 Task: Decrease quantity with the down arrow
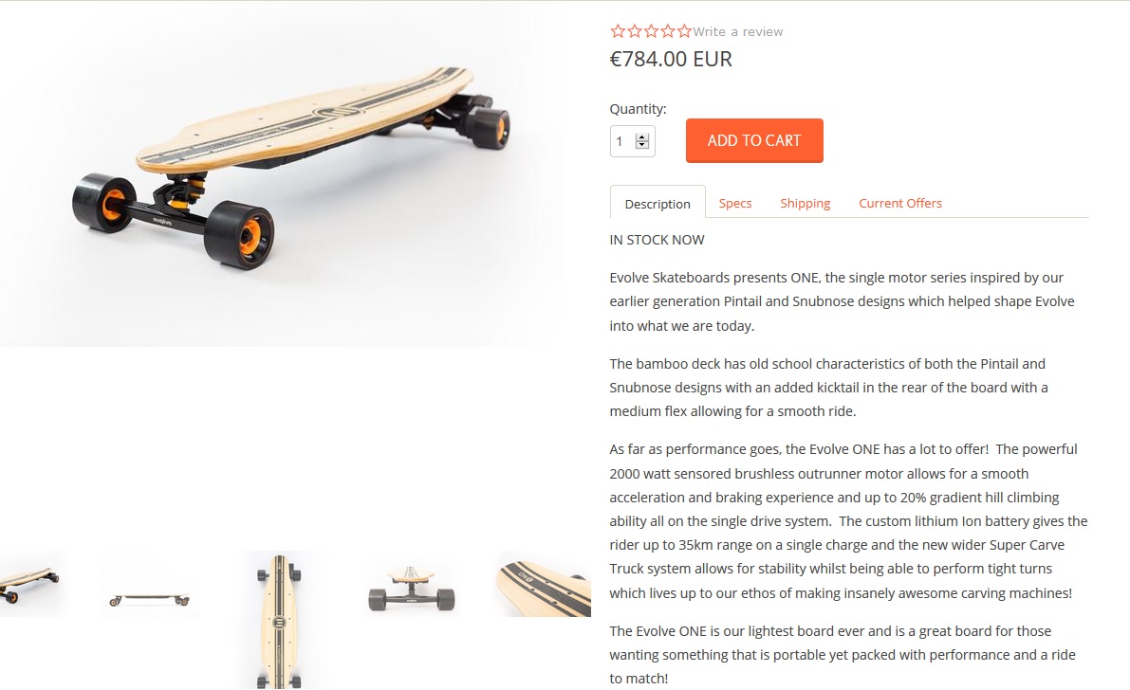coord(642,145)
